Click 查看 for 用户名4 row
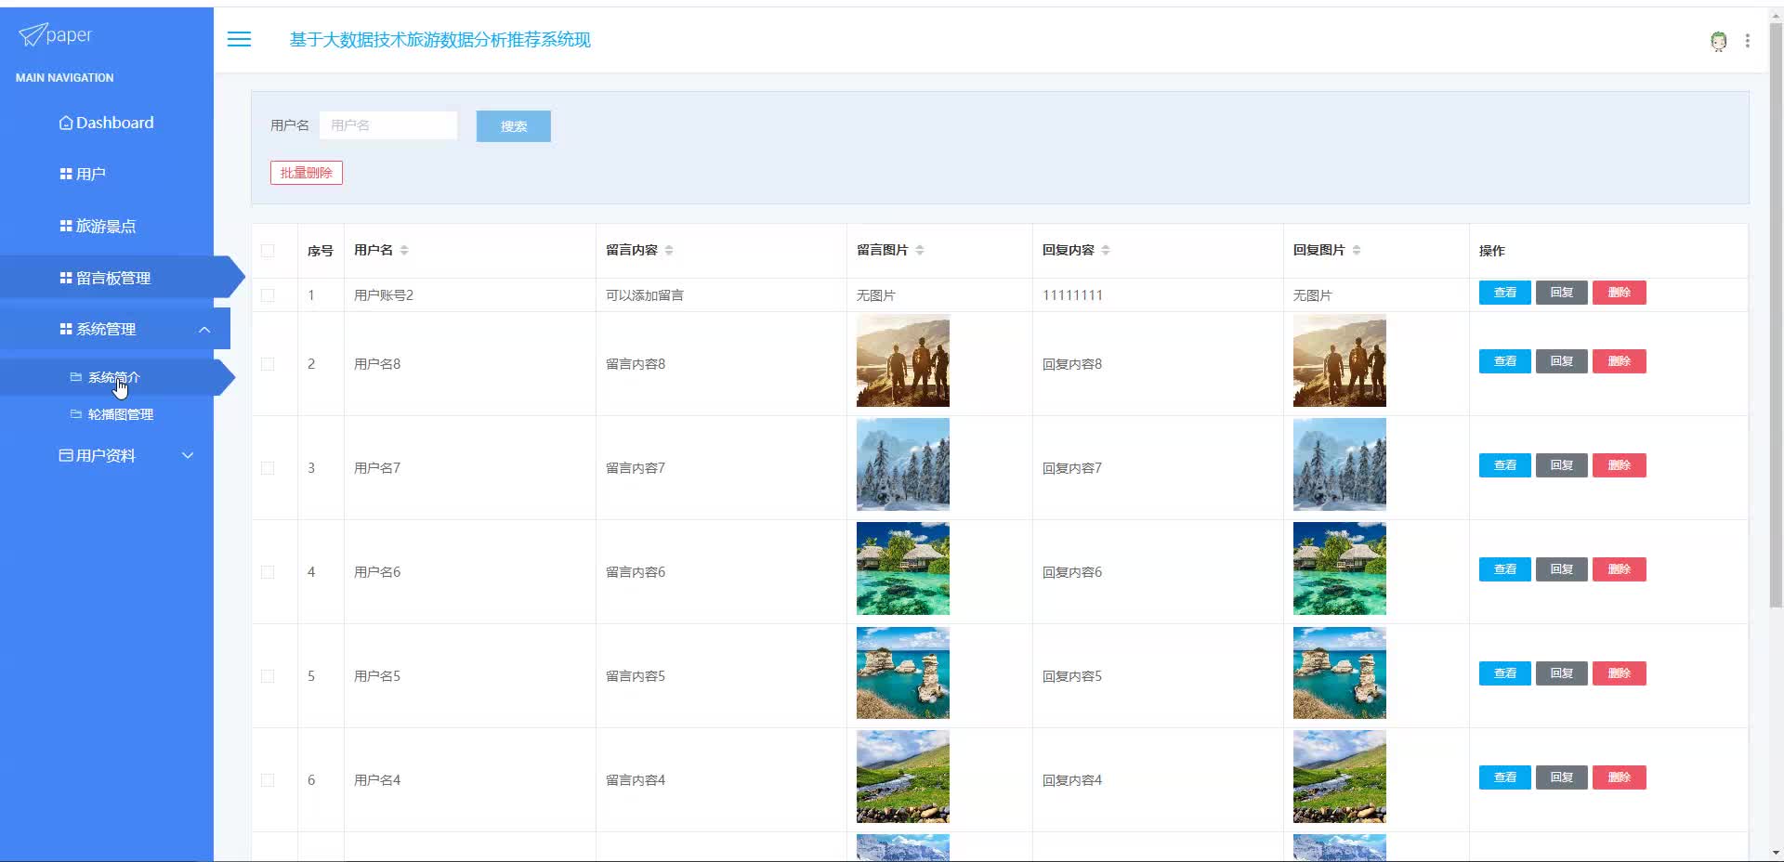Viewport: 1784px width, 862px height. pyautogui.click(x=1505, y=777)
